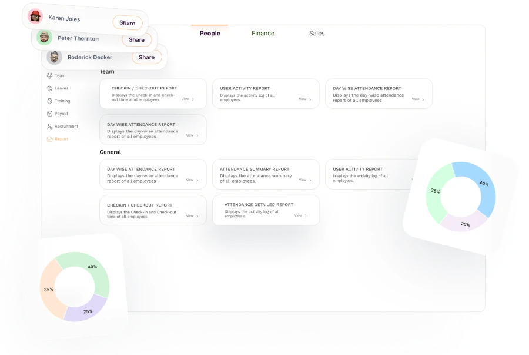Switch to the Finance tab

263,33
